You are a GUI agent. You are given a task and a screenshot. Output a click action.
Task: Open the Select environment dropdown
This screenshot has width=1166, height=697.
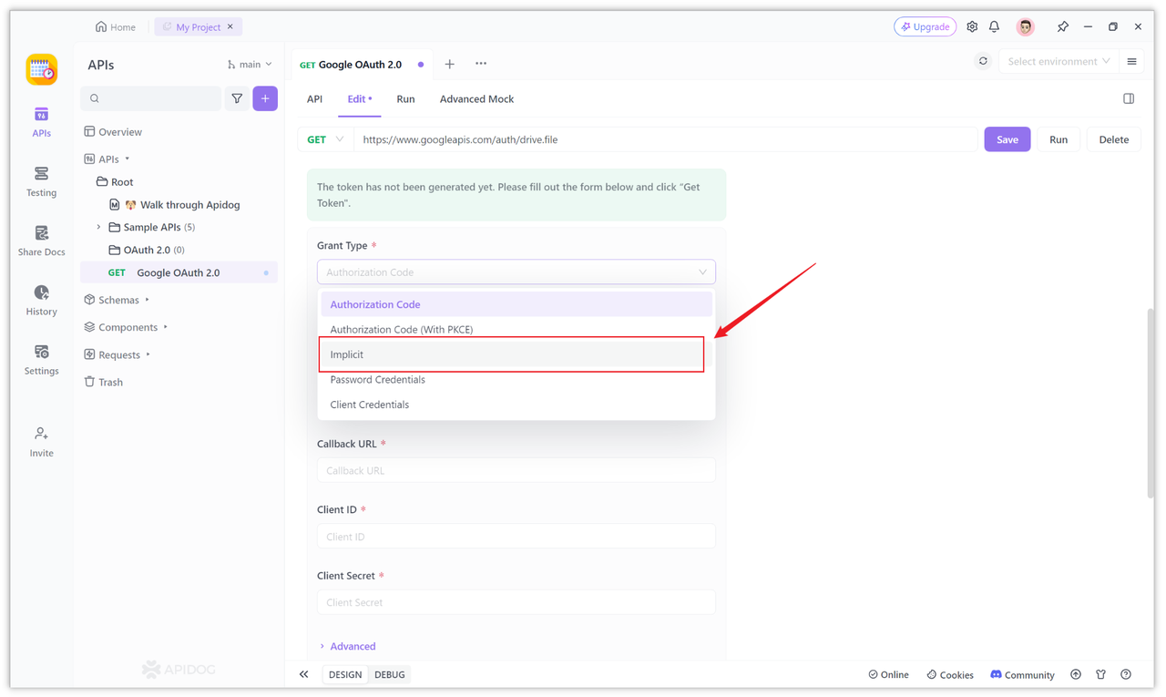point(1059,62)
